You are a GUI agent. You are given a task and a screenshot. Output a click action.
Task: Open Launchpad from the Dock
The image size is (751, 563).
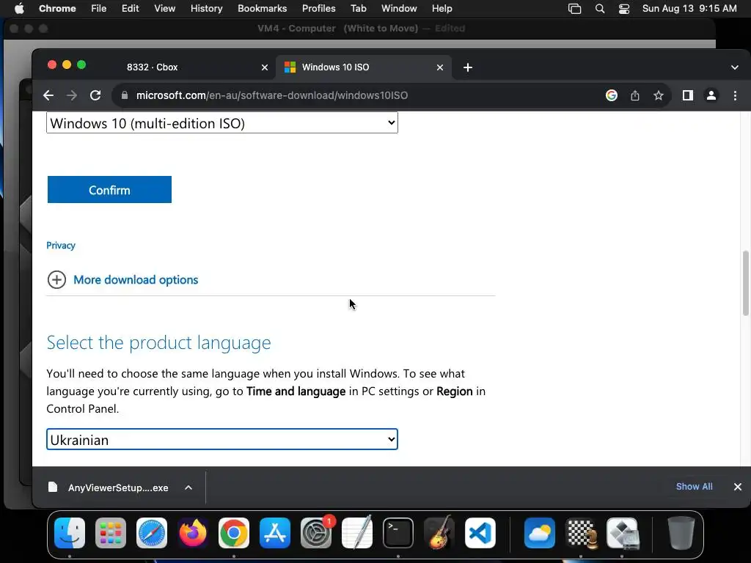pos(111,532)
